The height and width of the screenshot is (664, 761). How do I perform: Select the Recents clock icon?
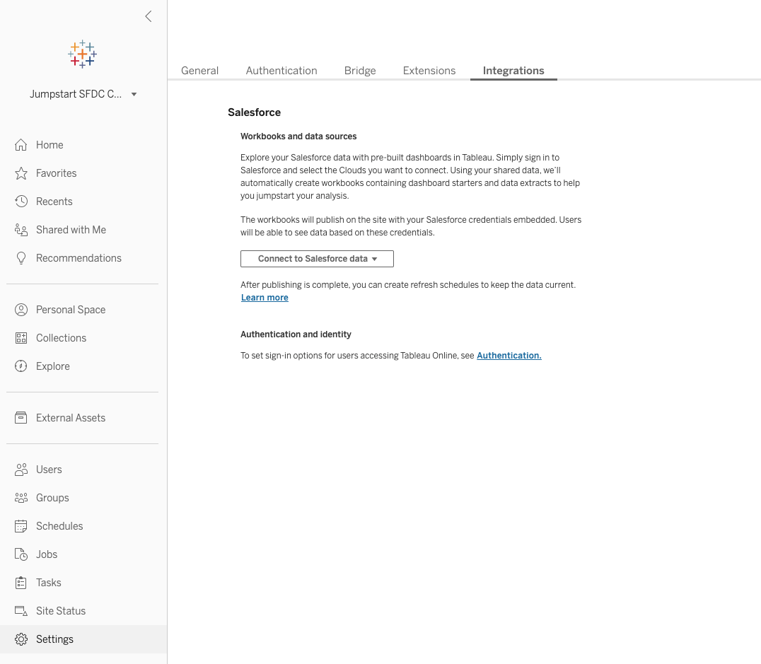(x=21, y=201)
